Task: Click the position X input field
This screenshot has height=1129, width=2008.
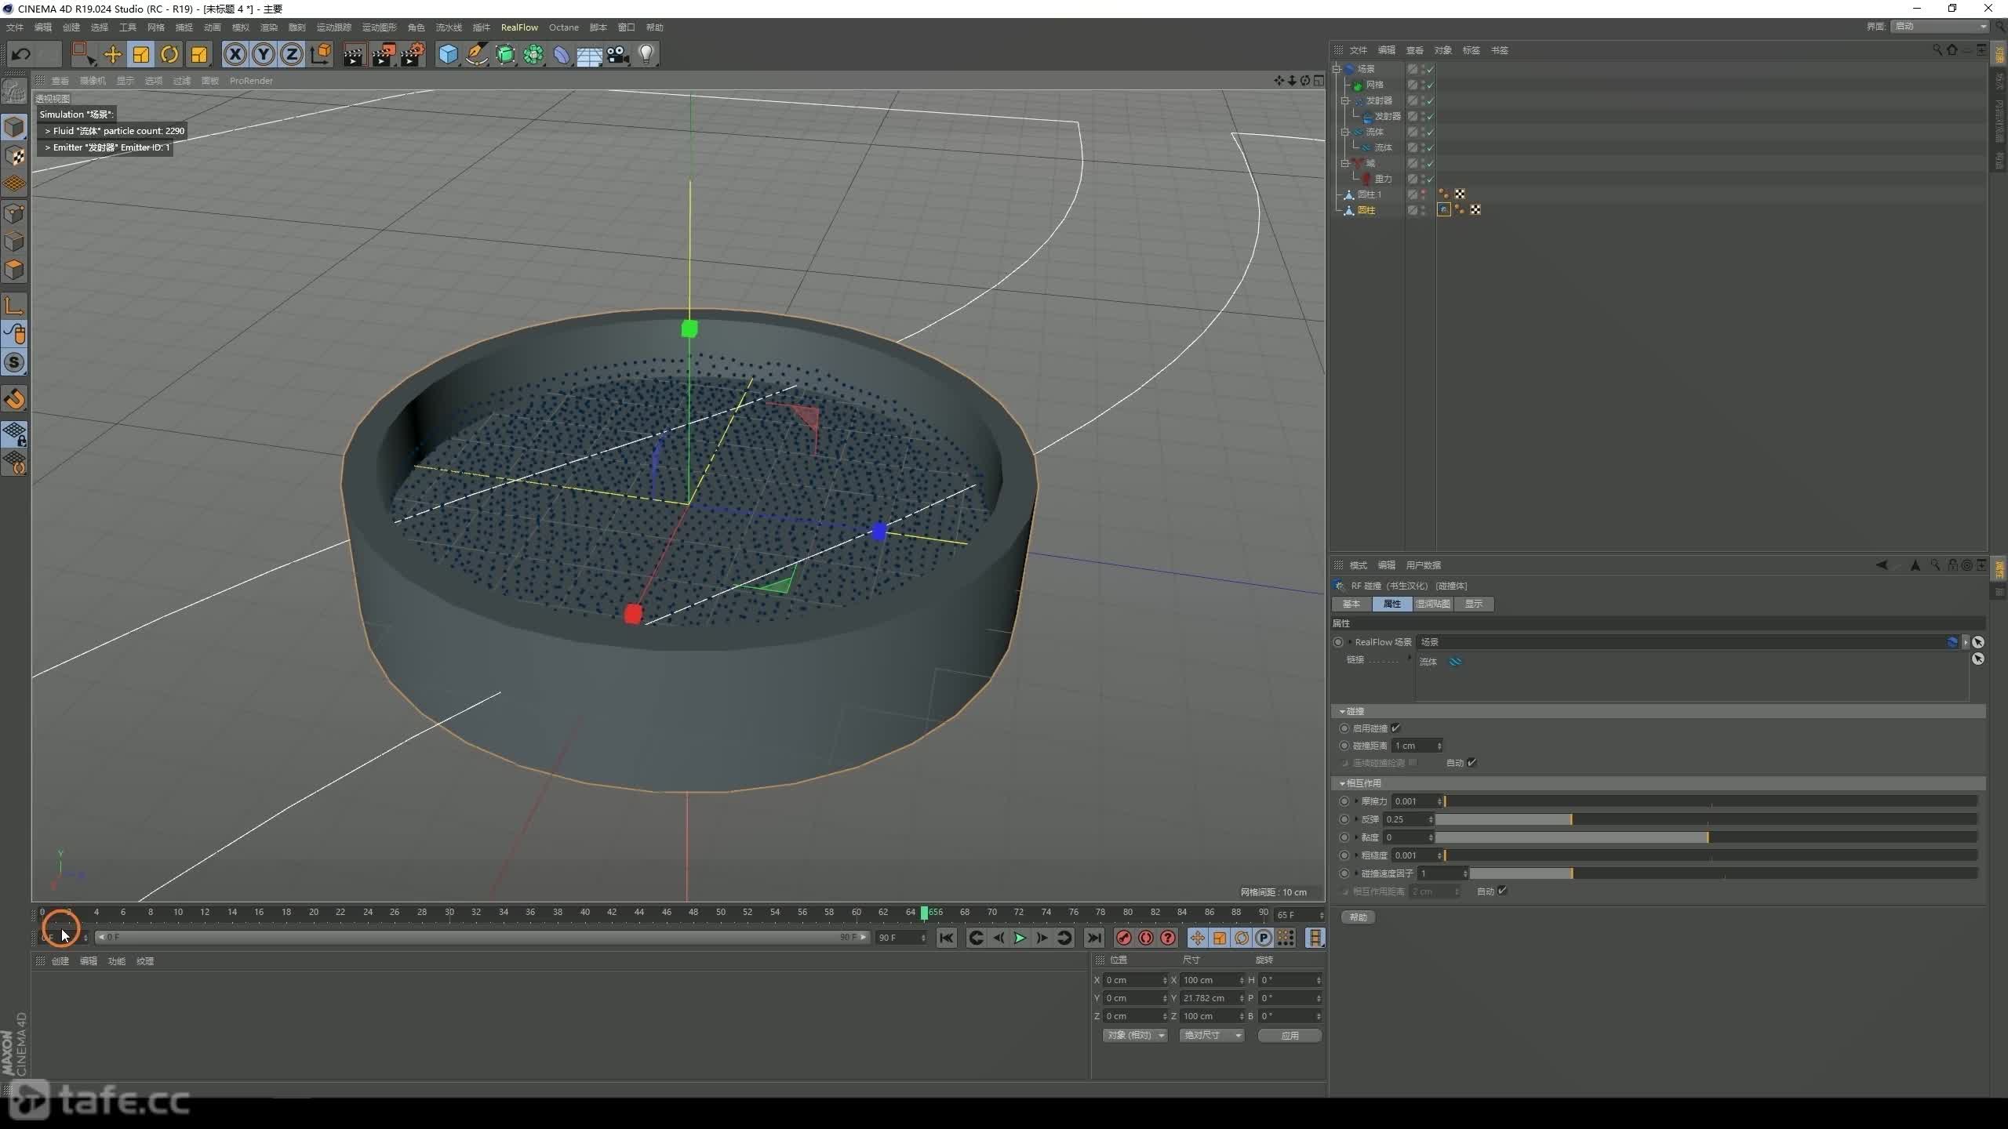Action: tap(1135, 980)
